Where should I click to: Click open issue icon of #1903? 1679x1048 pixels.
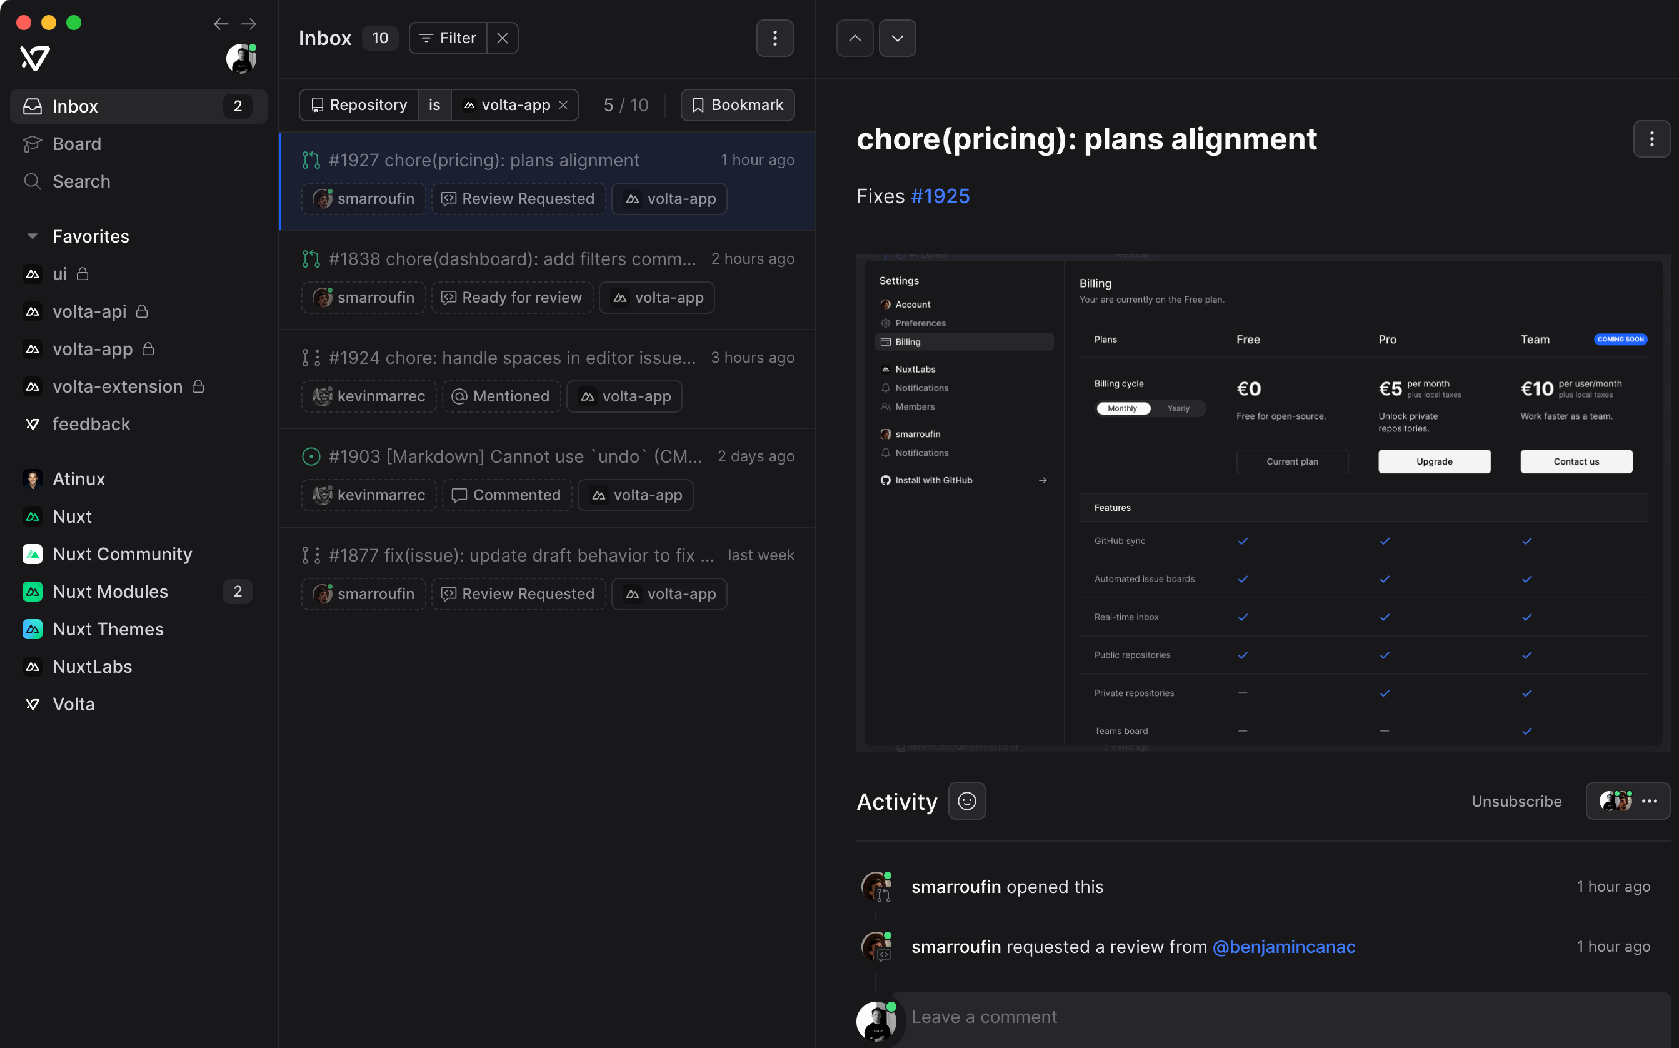(311, 456)
